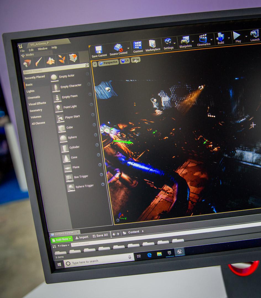Select the Geometry Editing mode icon

click(x=73, y=58)
